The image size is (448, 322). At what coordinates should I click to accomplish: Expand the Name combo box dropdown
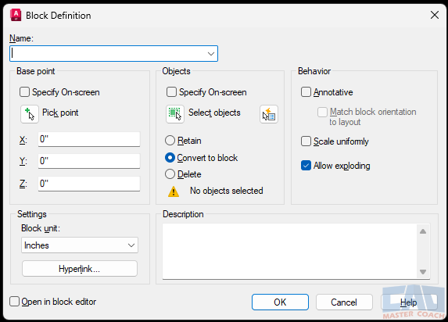pyautogui.click(x=211, y=53)
